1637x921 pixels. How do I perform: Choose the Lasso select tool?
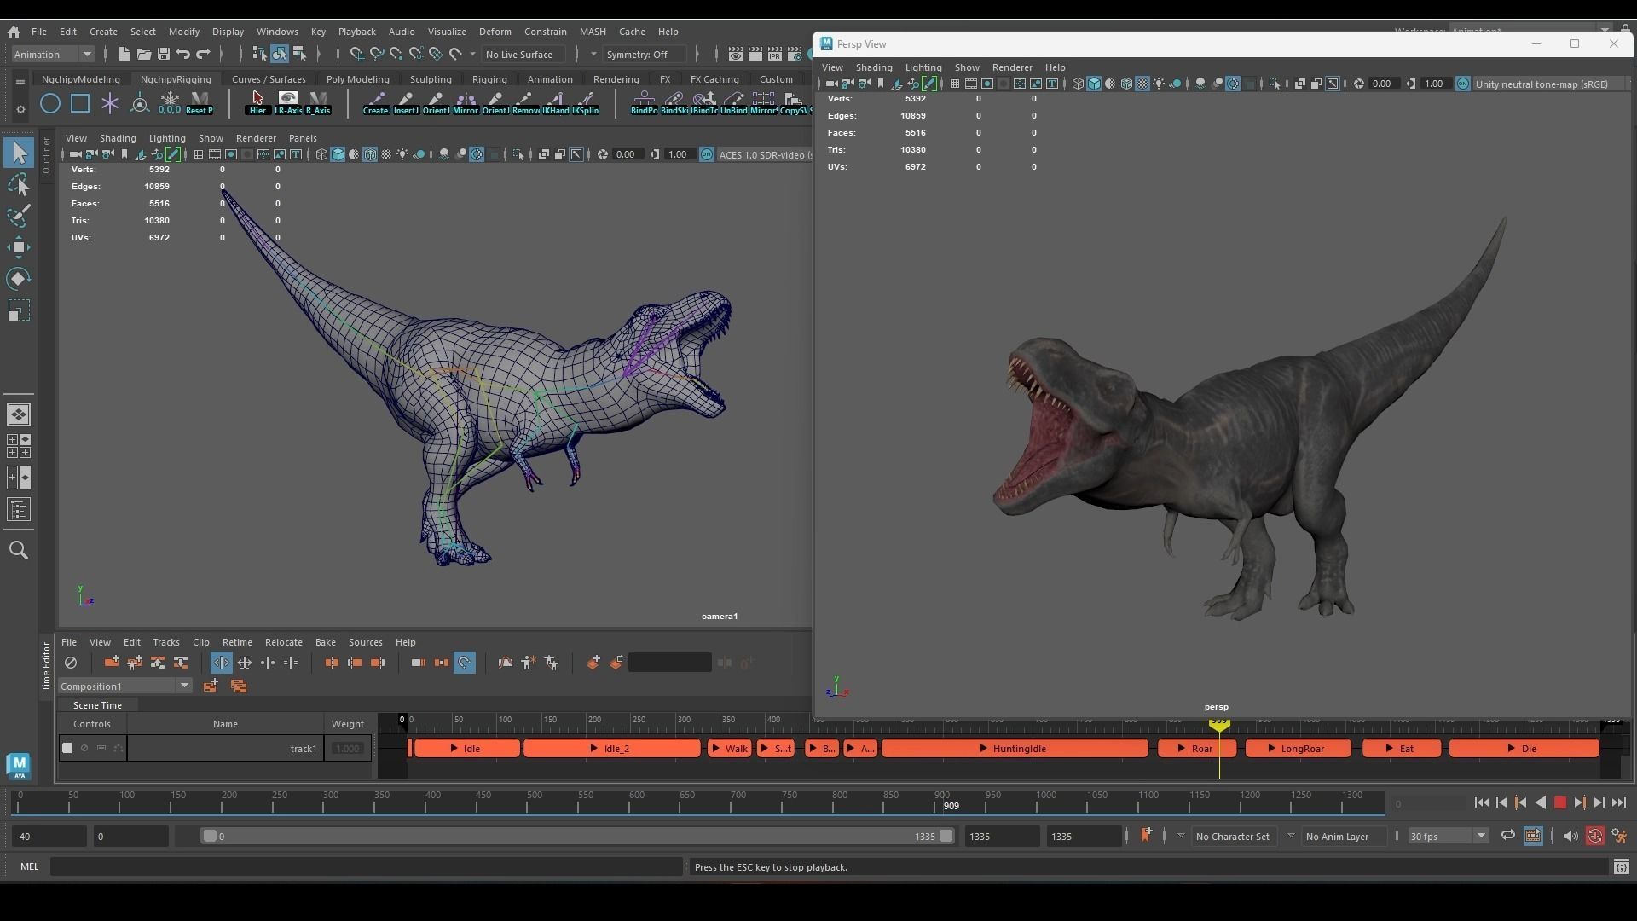[x=19, y=185]
